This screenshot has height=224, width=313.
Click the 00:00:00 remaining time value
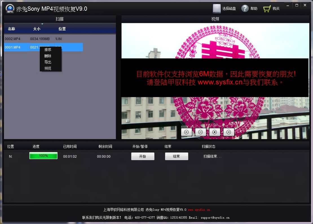[x=104, y=157]
